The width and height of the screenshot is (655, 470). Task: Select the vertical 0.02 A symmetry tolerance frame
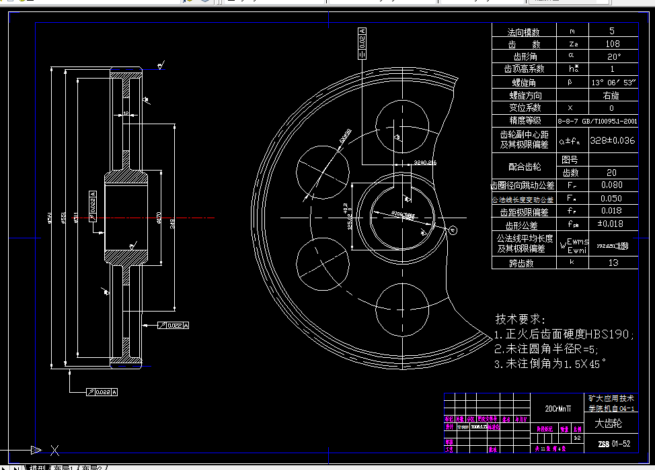click(362, 44)
